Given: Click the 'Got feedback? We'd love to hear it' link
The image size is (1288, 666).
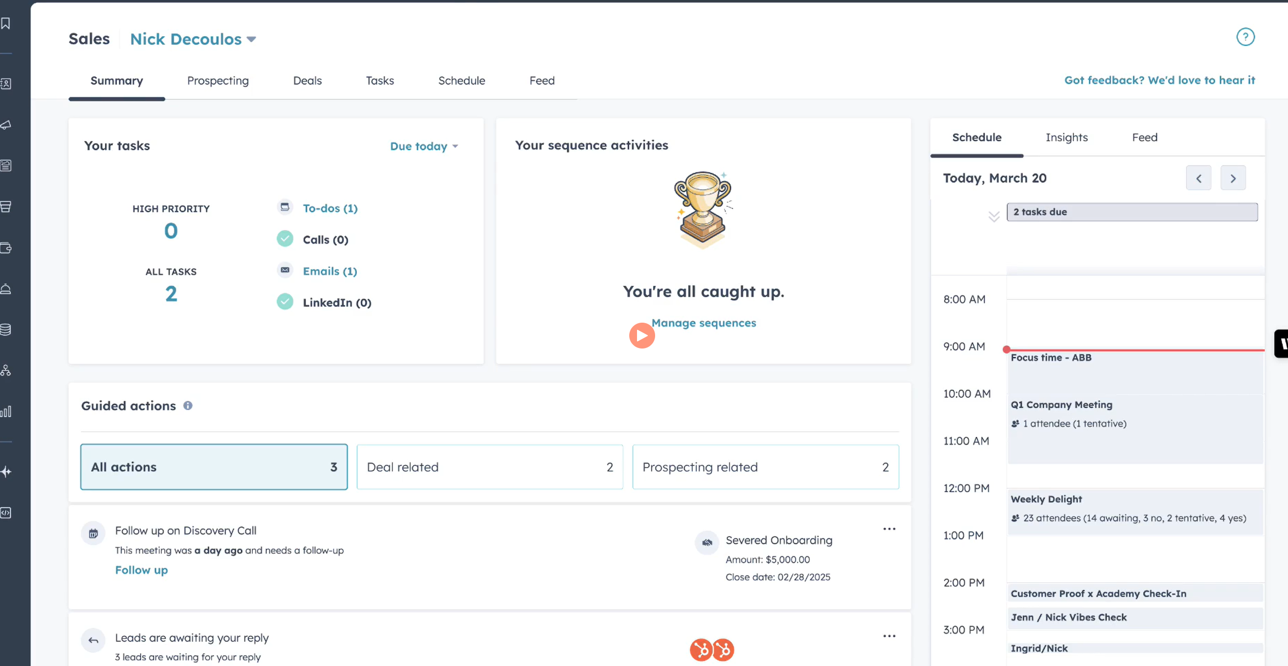Looking at the screenshot, I should point(1160,80).
